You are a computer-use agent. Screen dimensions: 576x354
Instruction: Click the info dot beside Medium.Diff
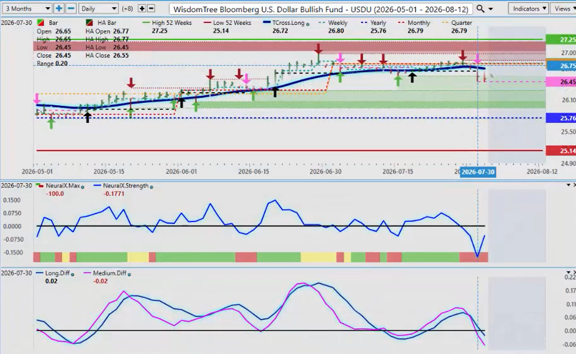[x=129, y=274]
